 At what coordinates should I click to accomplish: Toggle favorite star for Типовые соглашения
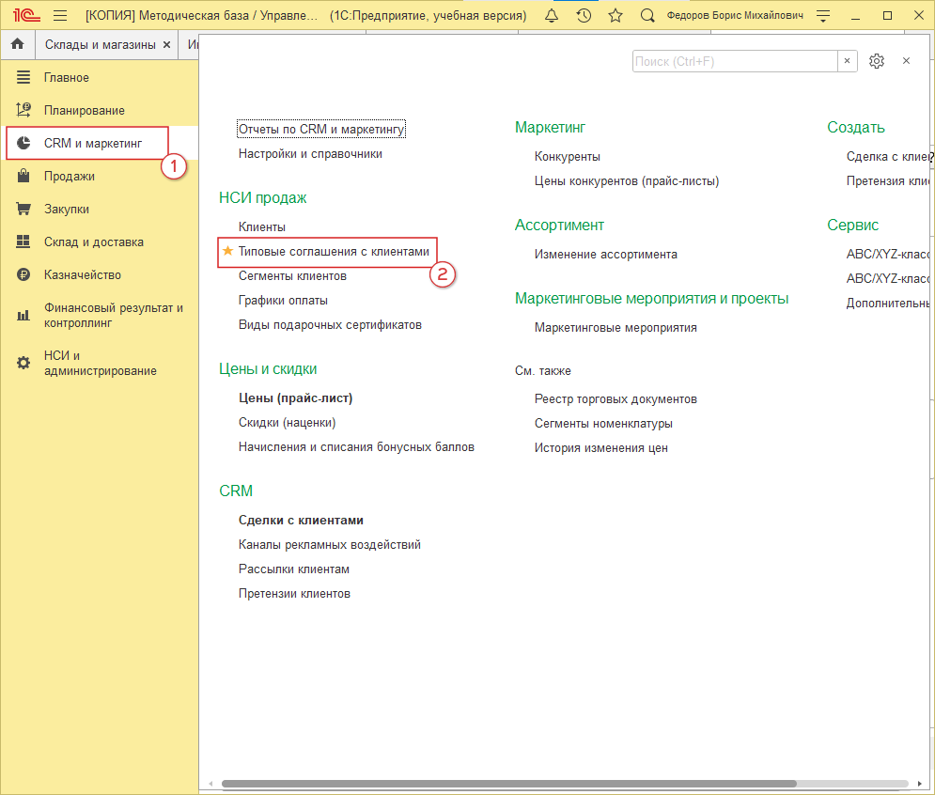point(226,252)
